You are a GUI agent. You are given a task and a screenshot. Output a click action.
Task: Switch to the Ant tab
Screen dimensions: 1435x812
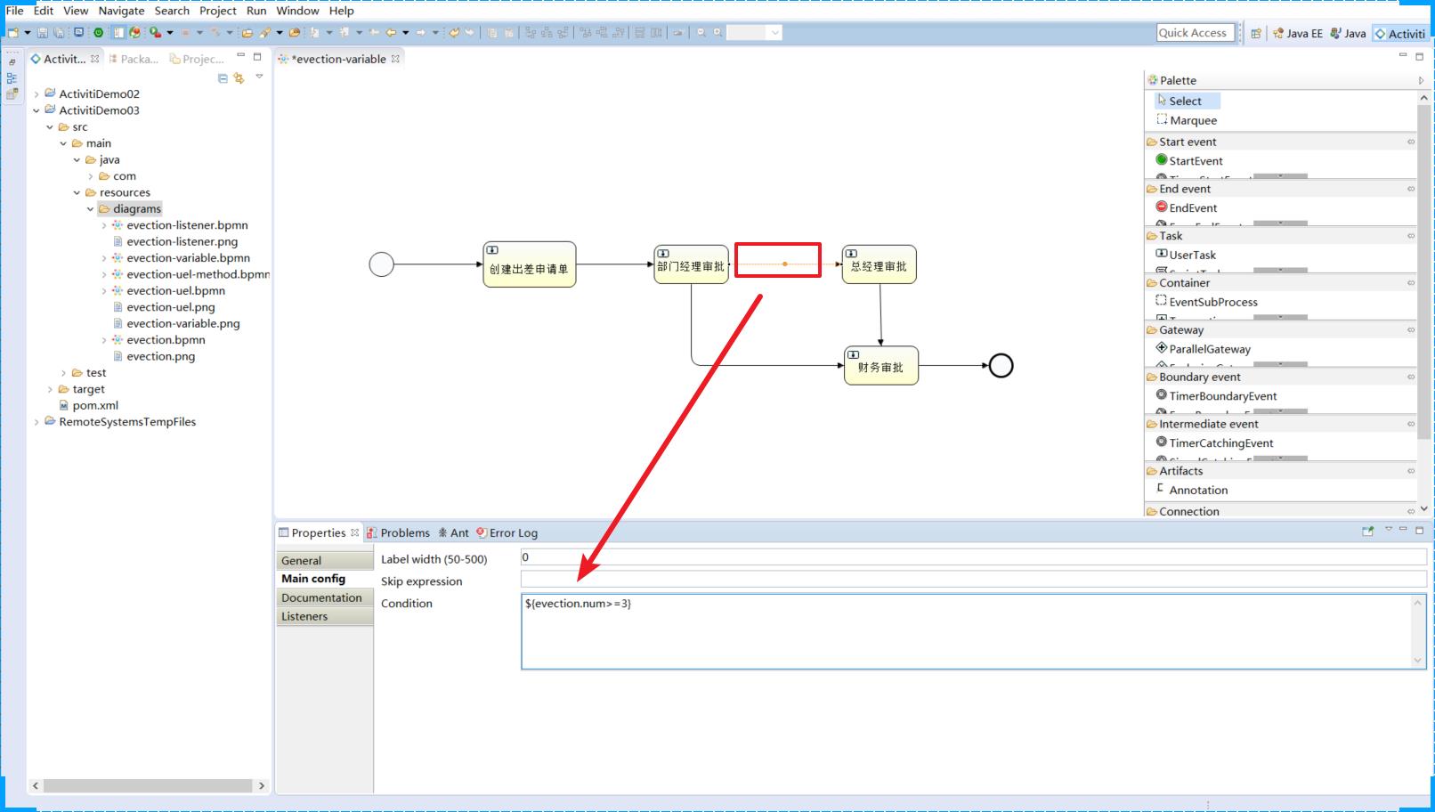pyautogui.click(x=453, y=532)
